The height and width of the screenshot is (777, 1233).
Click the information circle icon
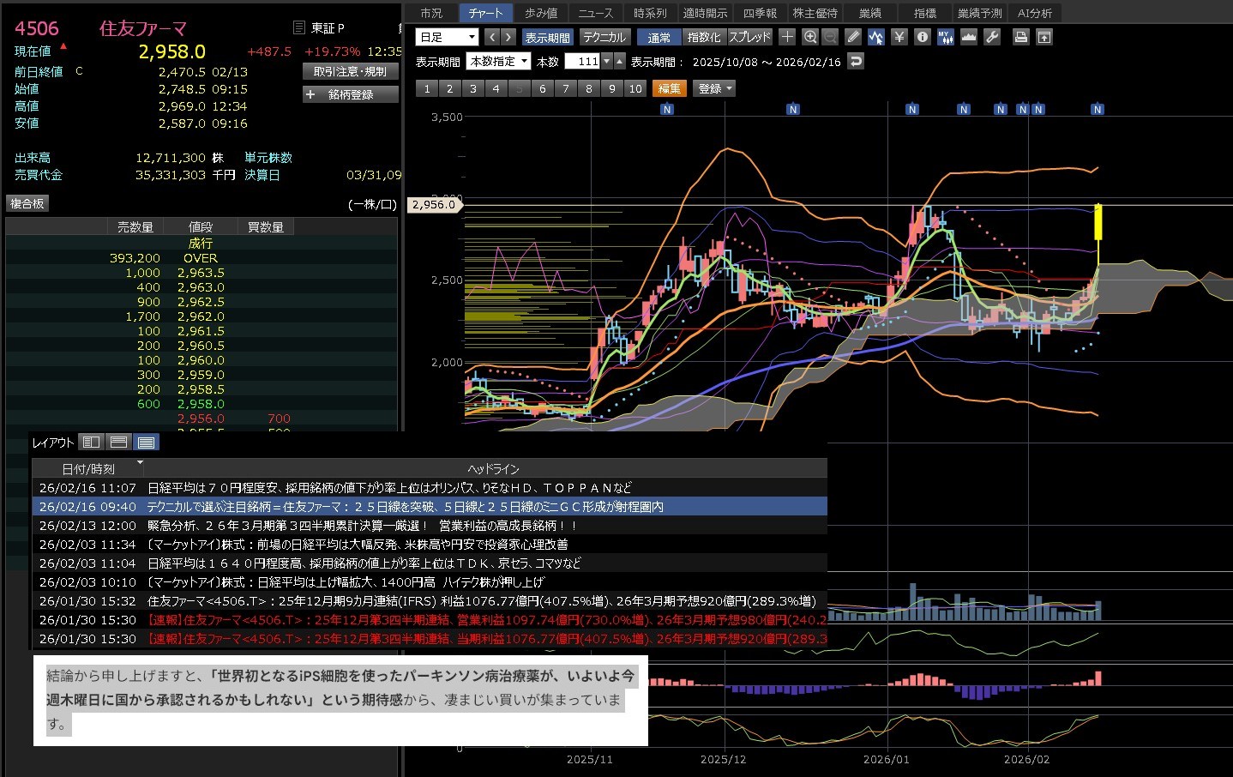coord(922,37)
